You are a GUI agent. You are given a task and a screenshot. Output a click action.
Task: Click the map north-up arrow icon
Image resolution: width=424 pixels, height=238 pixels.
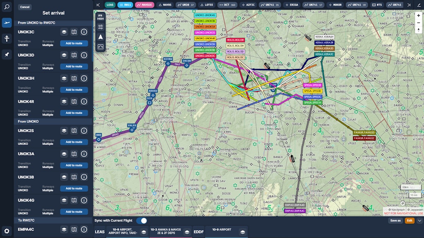tap(101, 37)
